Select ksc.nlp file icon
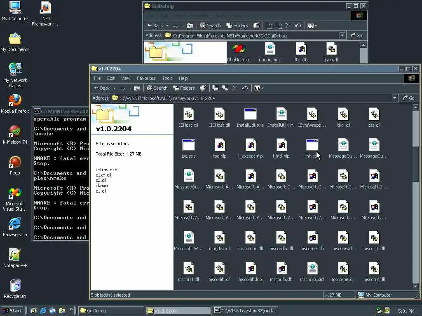The width and height of the screenshot is (422, 316). [220, 145]
